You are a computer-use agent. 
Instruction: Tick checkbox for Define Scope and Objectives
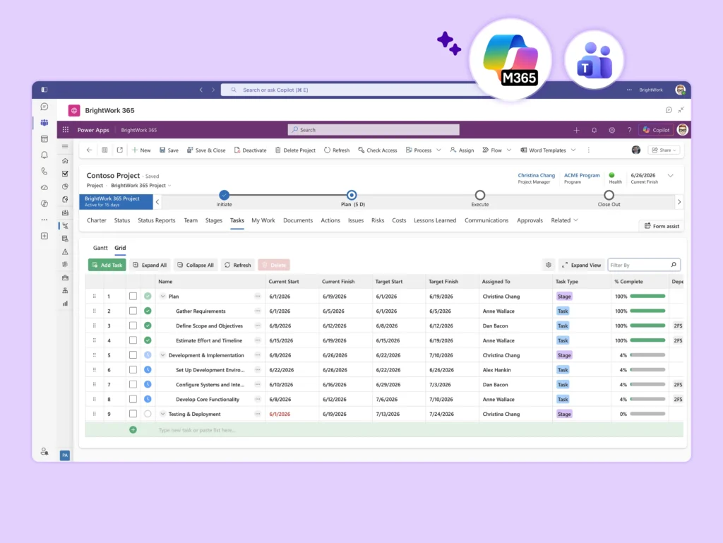coord(133,326)
